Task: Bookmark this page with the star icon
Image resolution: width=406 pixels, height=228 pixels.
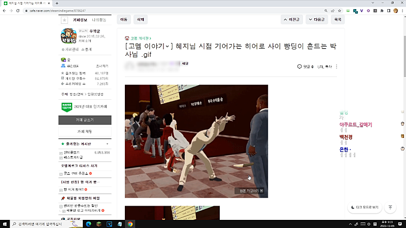Action: click(340, 11)
